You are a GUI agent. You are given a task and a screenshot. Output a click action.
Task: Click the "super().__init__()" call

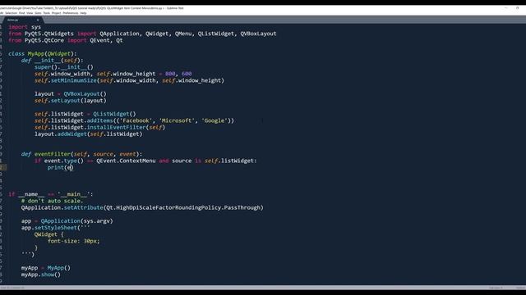pyautogui.click(x=64, y=67)
